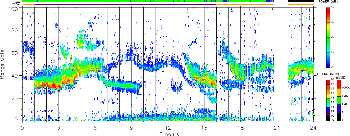Click the x-axis tick label '21'
This screenshot has width=350, height=136.
tap(277, 128)
